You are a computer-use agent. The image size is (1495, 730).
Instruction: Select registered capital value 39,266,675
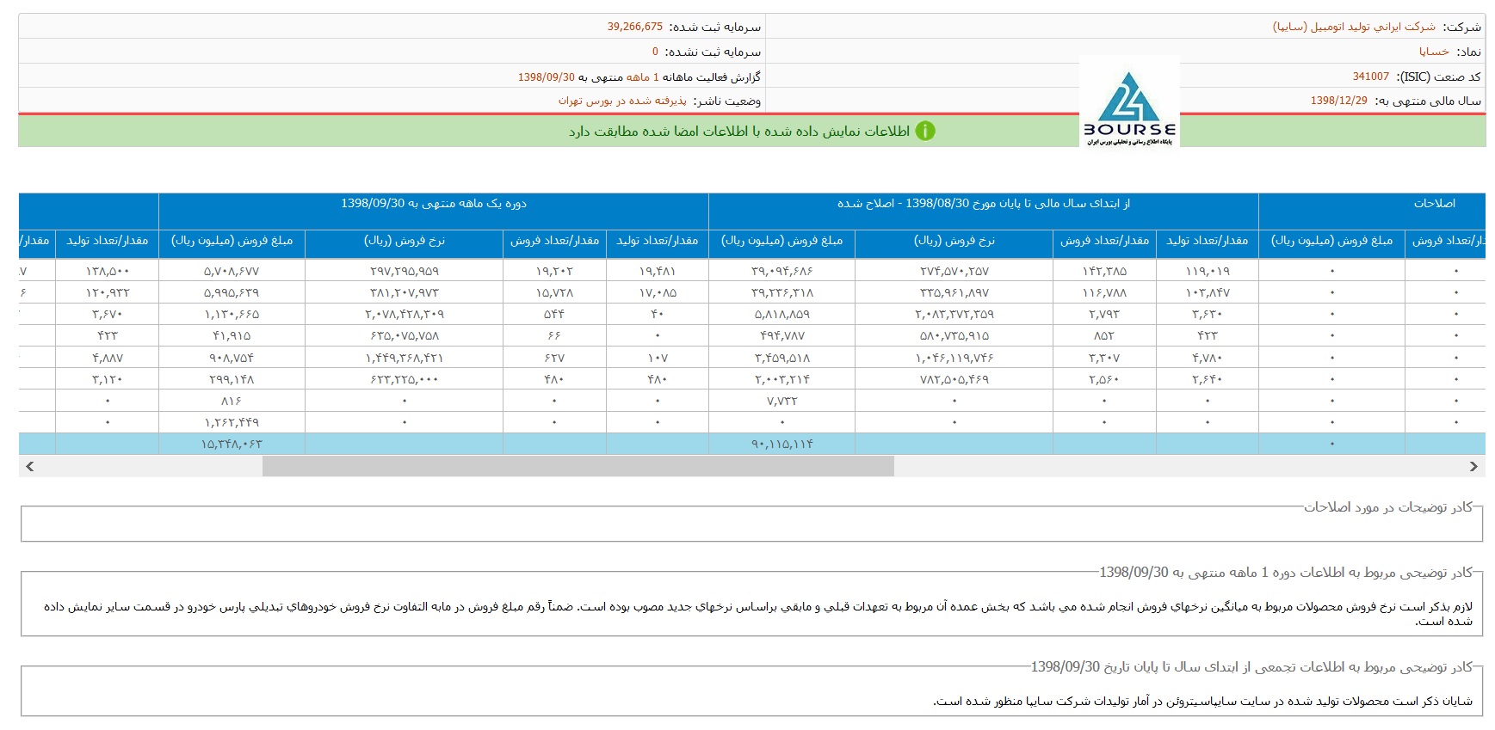click(x=635, y=27)
